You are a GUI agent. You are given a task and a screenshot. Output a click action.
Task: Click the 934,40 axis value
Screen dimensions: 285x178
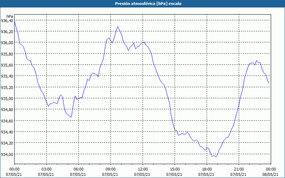click(x=7, y=132)
